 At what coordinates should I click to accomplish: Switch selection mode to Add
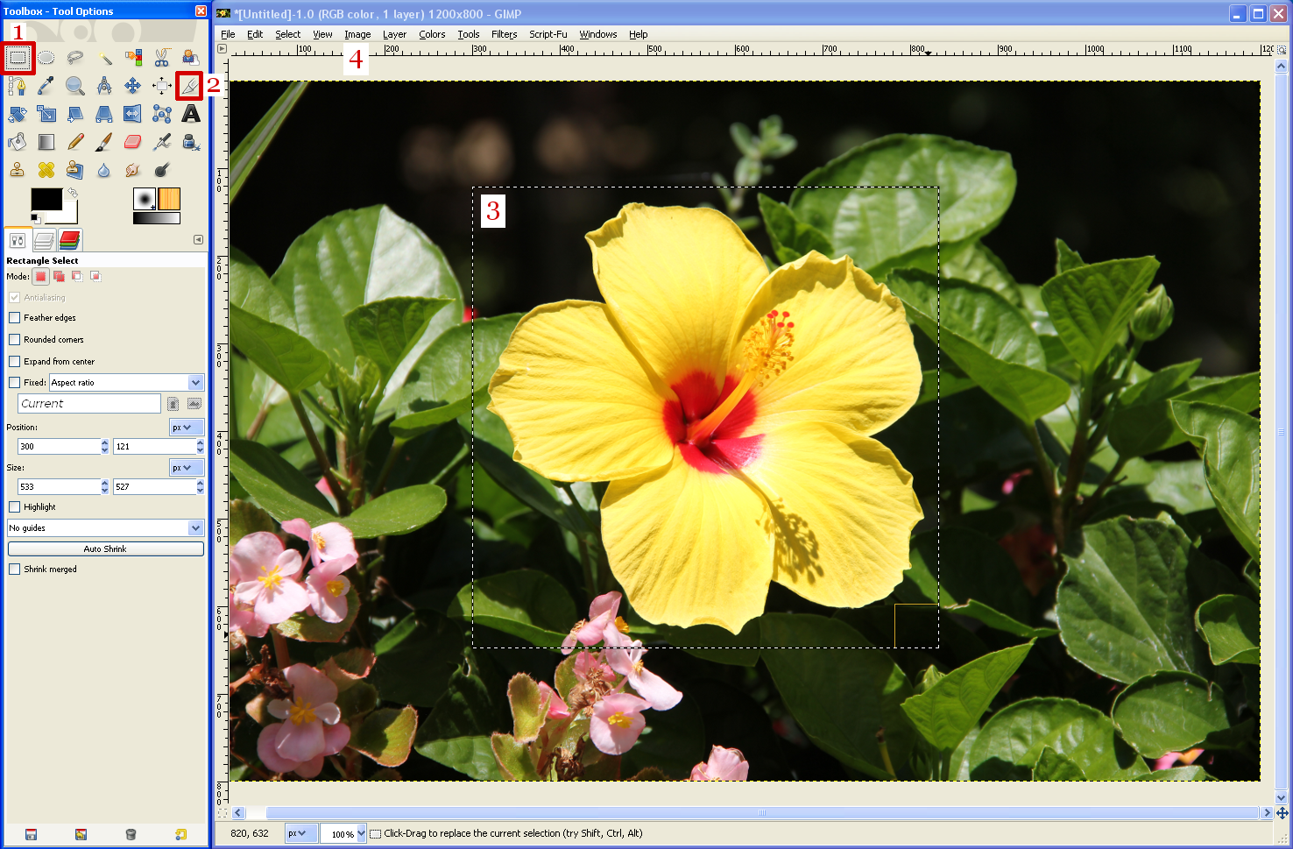click(x=58, y=276)
